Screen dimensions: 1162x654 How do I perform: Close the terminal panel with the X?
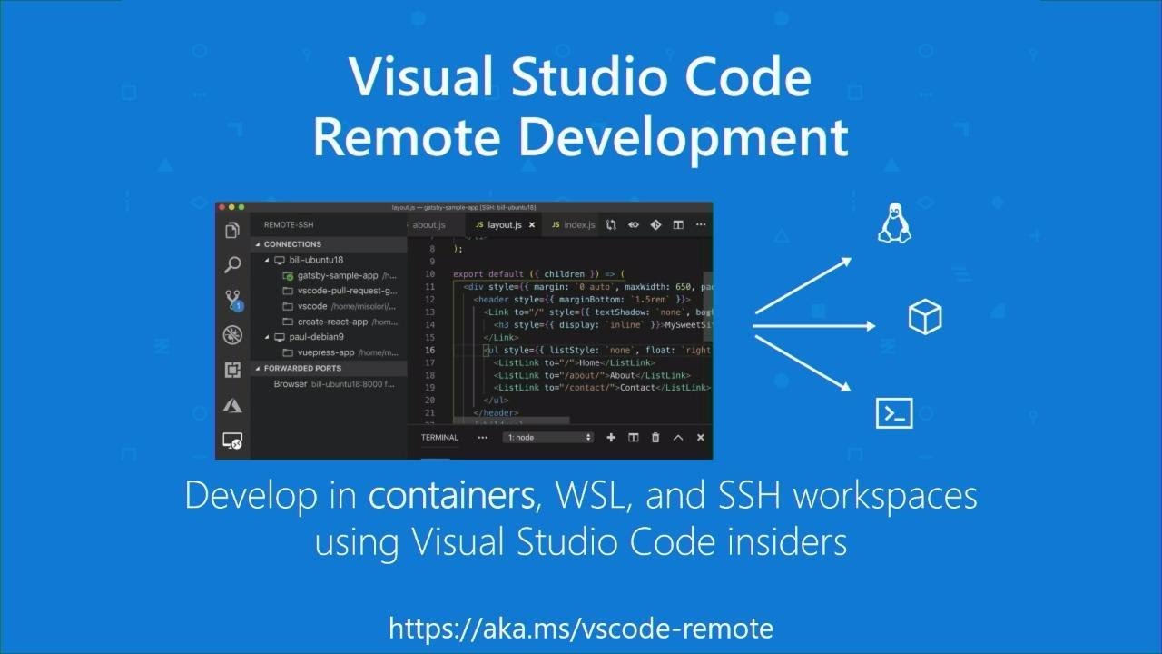point(701,438)
